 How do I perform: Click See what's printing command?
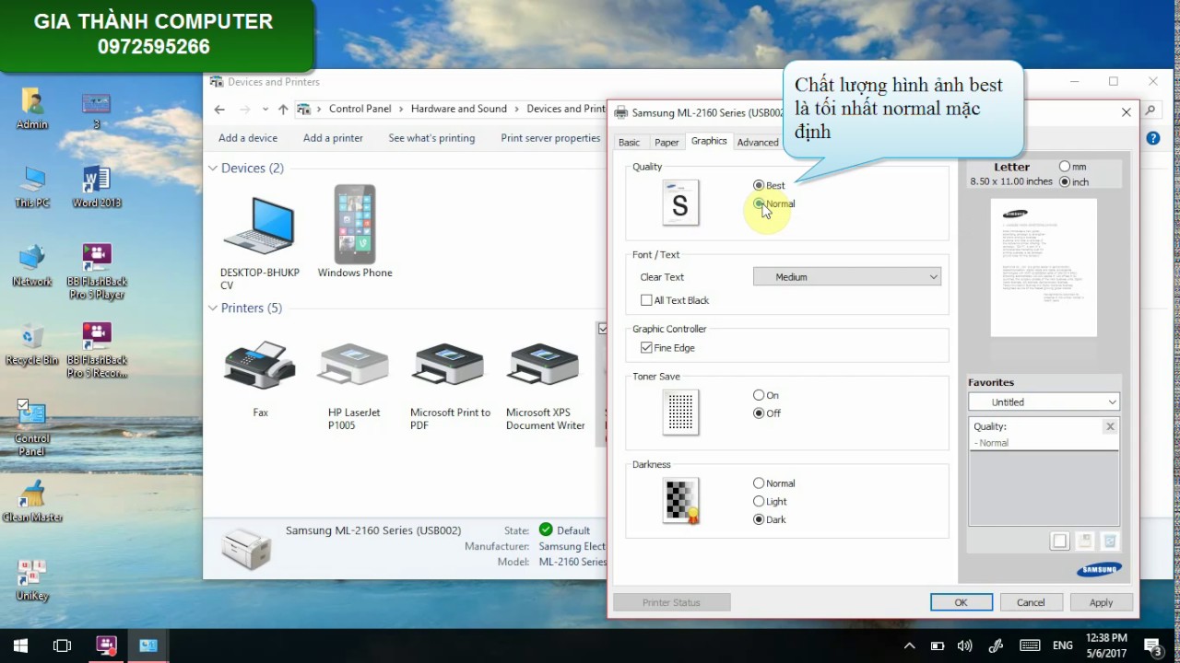point(431,138)
